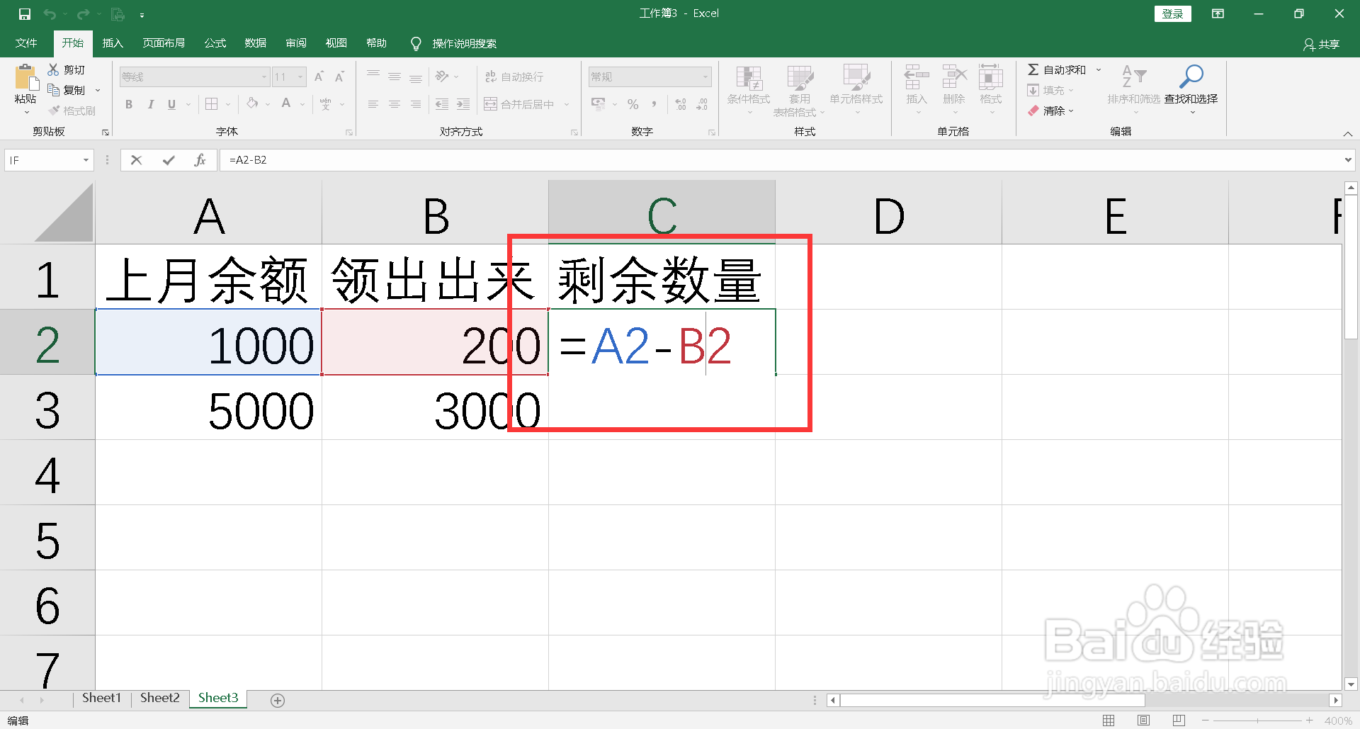Viewport: 1360px width, 729px height.
Task: Click the search lightbulb icon
Action: point(416,44)
